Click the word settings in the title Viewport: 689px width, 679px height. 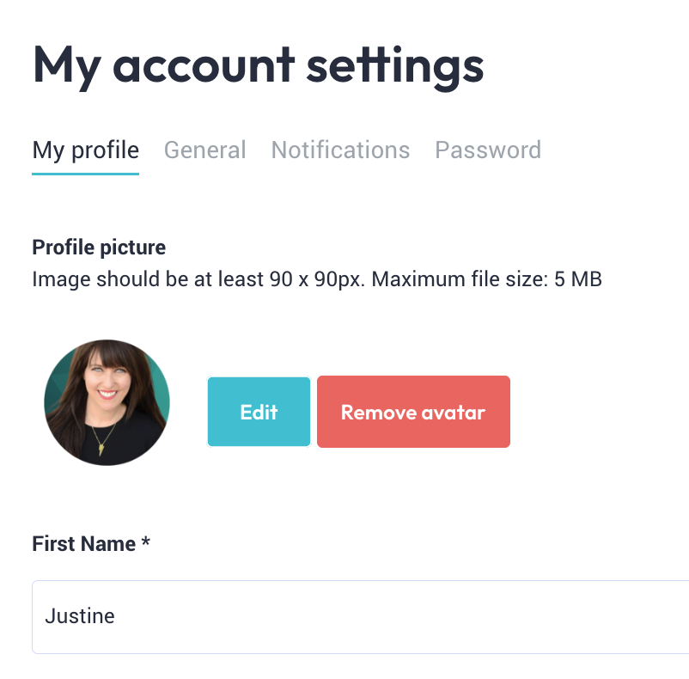[x=395, y=67]
